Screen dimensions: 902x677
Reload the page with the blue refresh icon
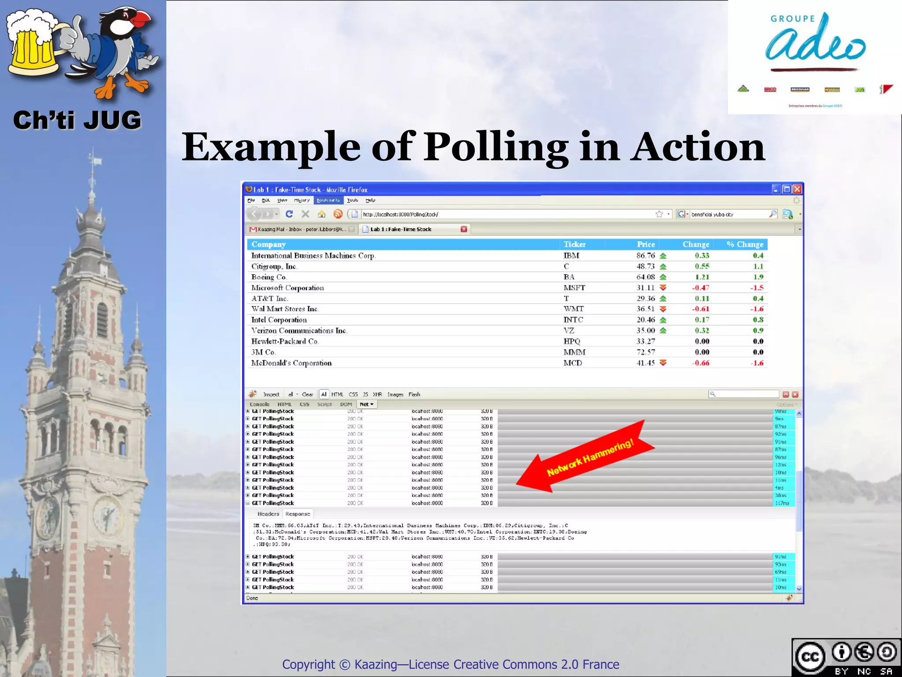[289, 214]
